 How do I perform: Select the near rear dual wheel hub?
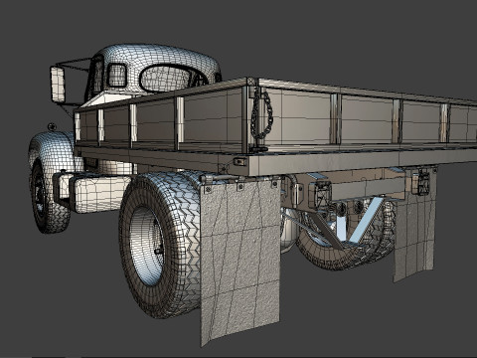point(147,246)
